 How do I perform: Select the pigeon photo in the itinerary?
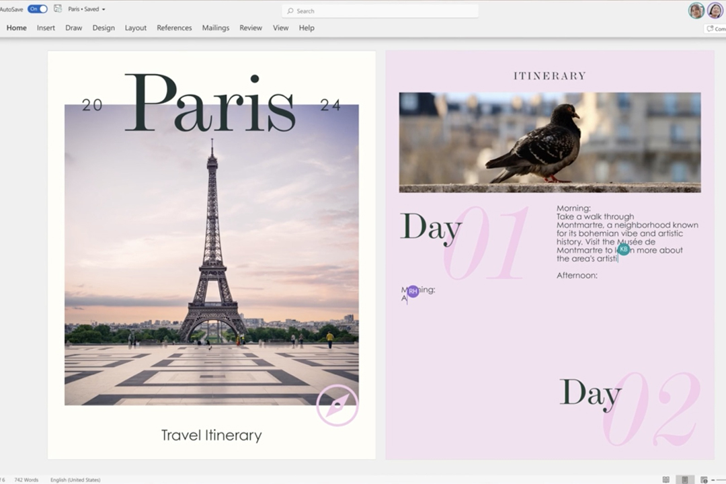(549, 143)
